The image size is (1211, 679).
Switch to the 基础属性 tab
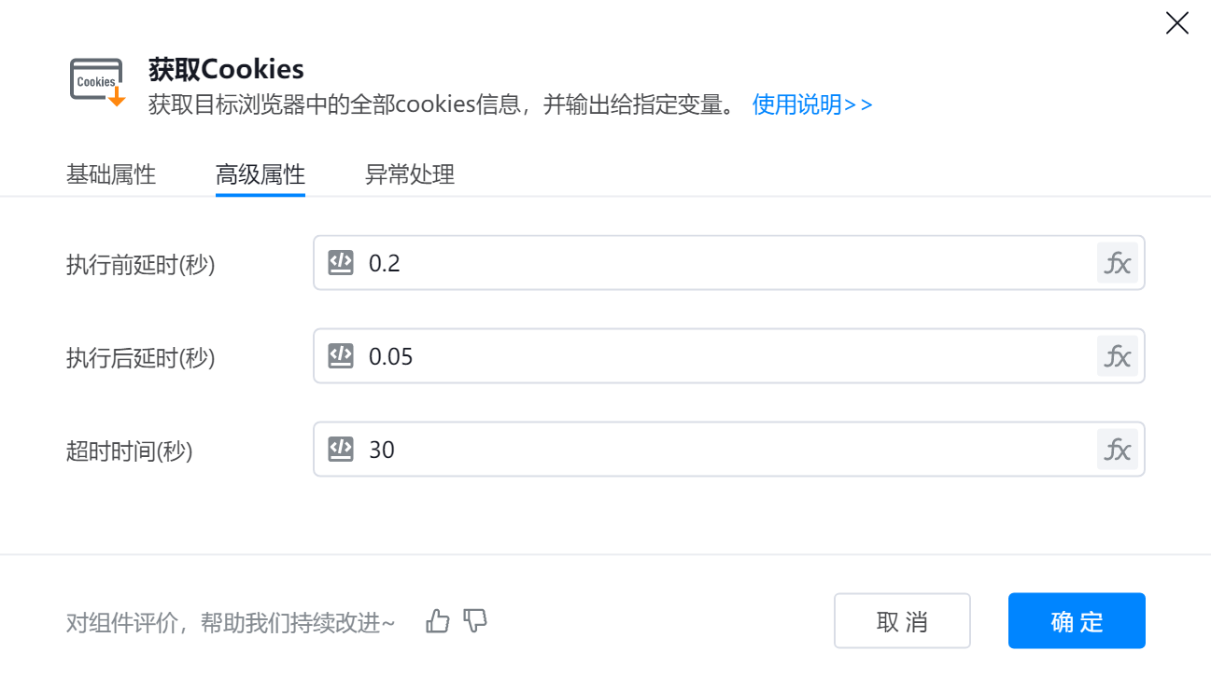tap(111, 174)
